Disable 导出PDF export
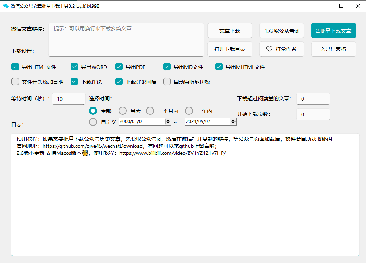Image resolution: width=366 pixels, height=263 pixels. click(x=119, y=67)
